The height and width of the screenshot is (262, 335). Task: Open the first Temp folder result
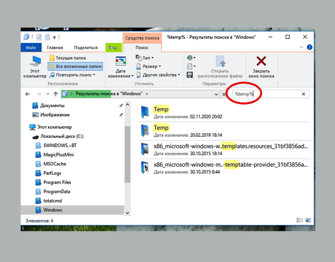click(161, 109)
